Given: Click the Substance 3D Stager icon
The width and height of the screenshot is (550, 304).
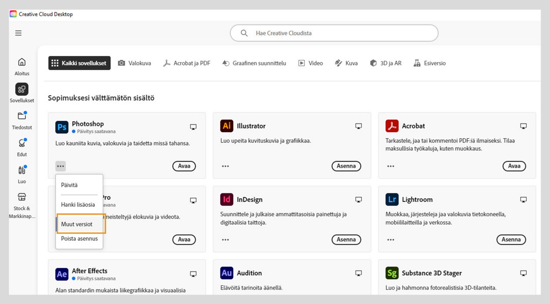Looking at the screenshot, I should tap(392, 273).
